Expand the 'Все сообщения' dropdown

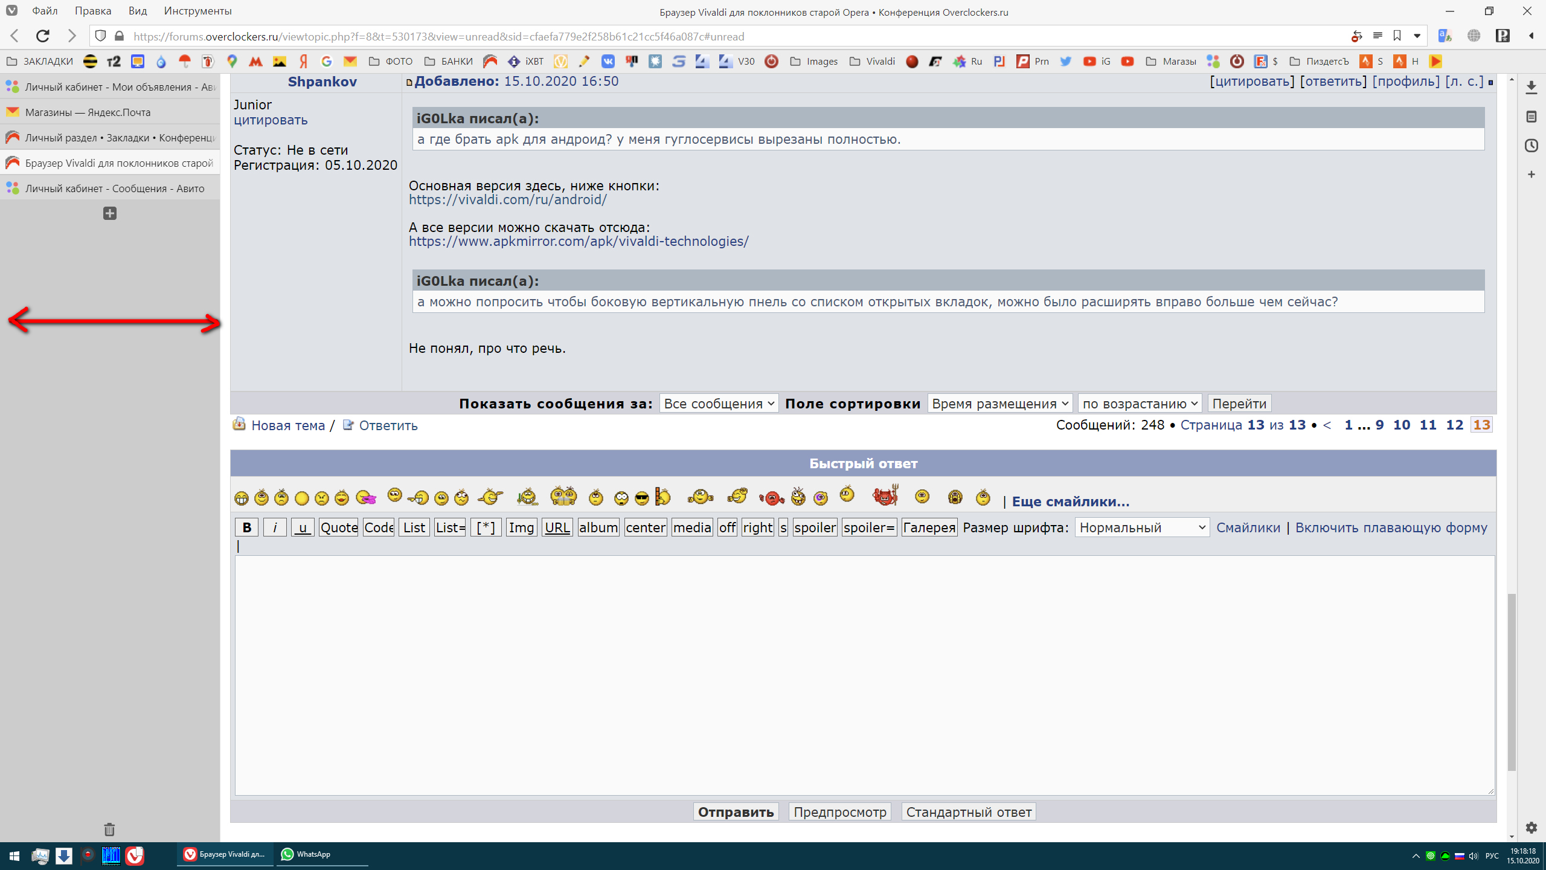click(x=719, y=404)
